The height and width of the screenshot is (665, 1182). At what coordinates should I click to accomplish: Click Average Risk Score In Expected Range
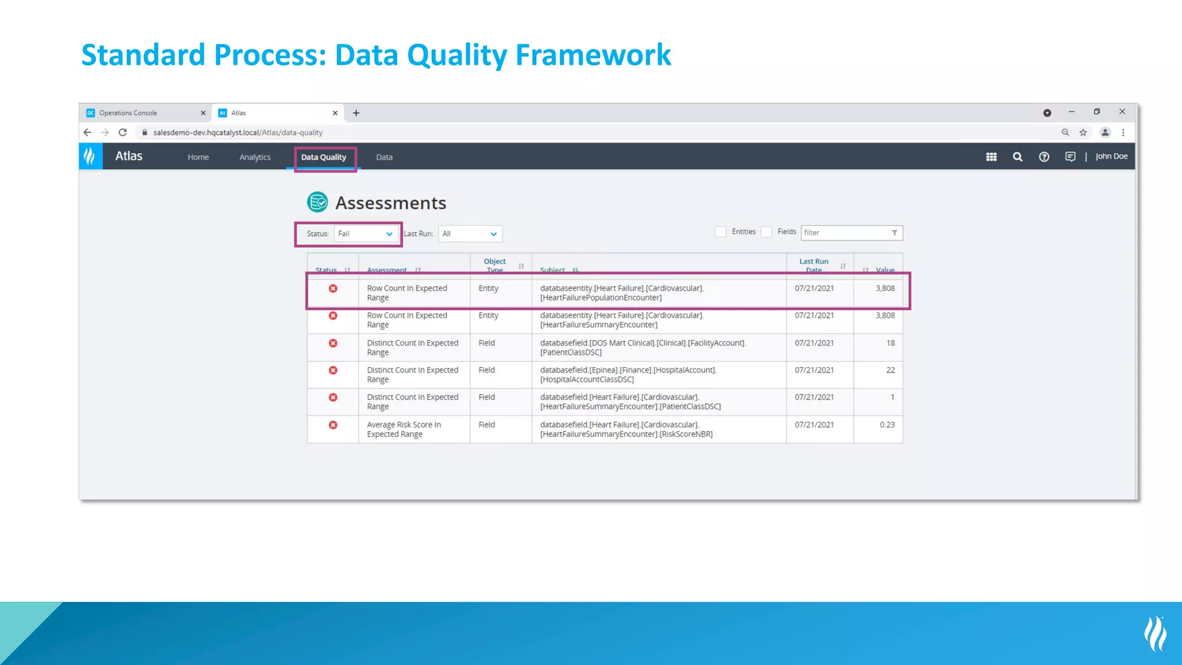pos(404,429)
